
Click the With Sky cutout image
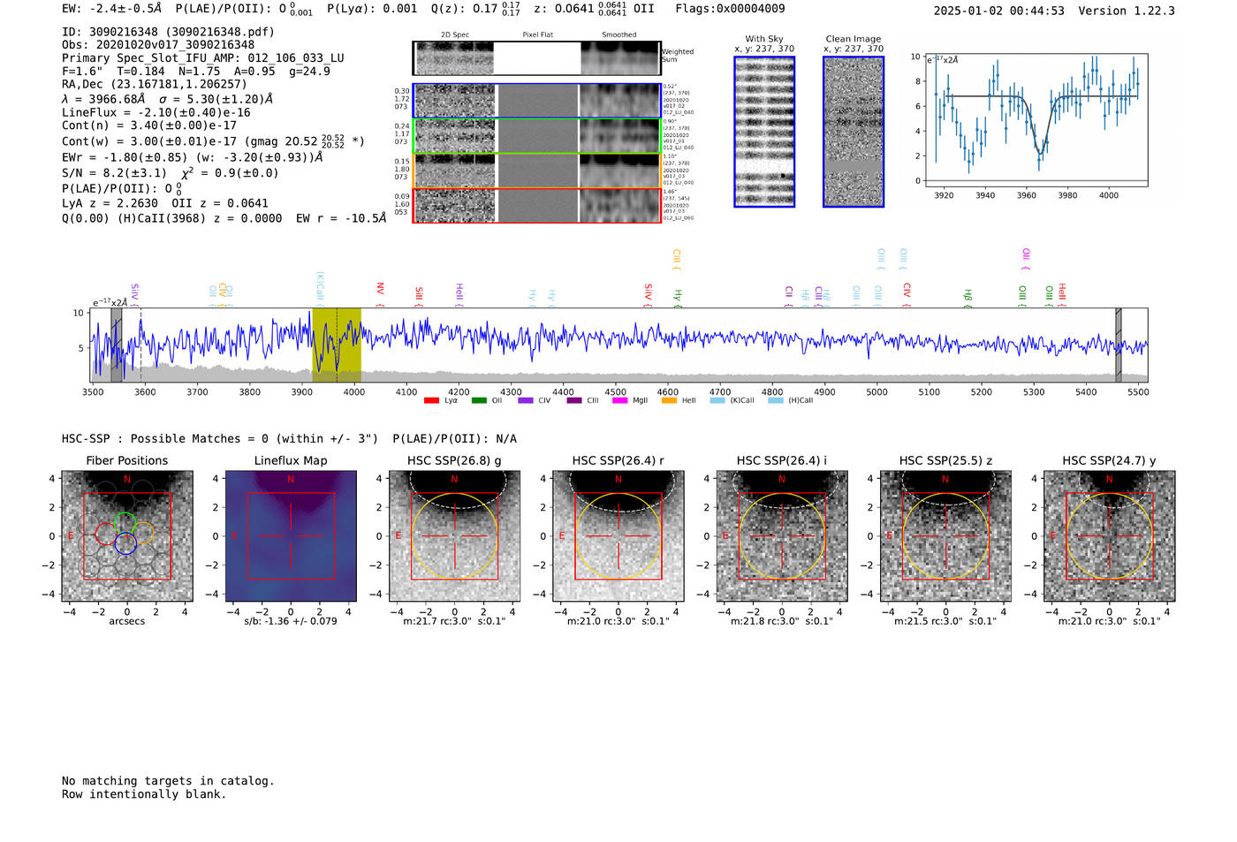pos(764,132)
